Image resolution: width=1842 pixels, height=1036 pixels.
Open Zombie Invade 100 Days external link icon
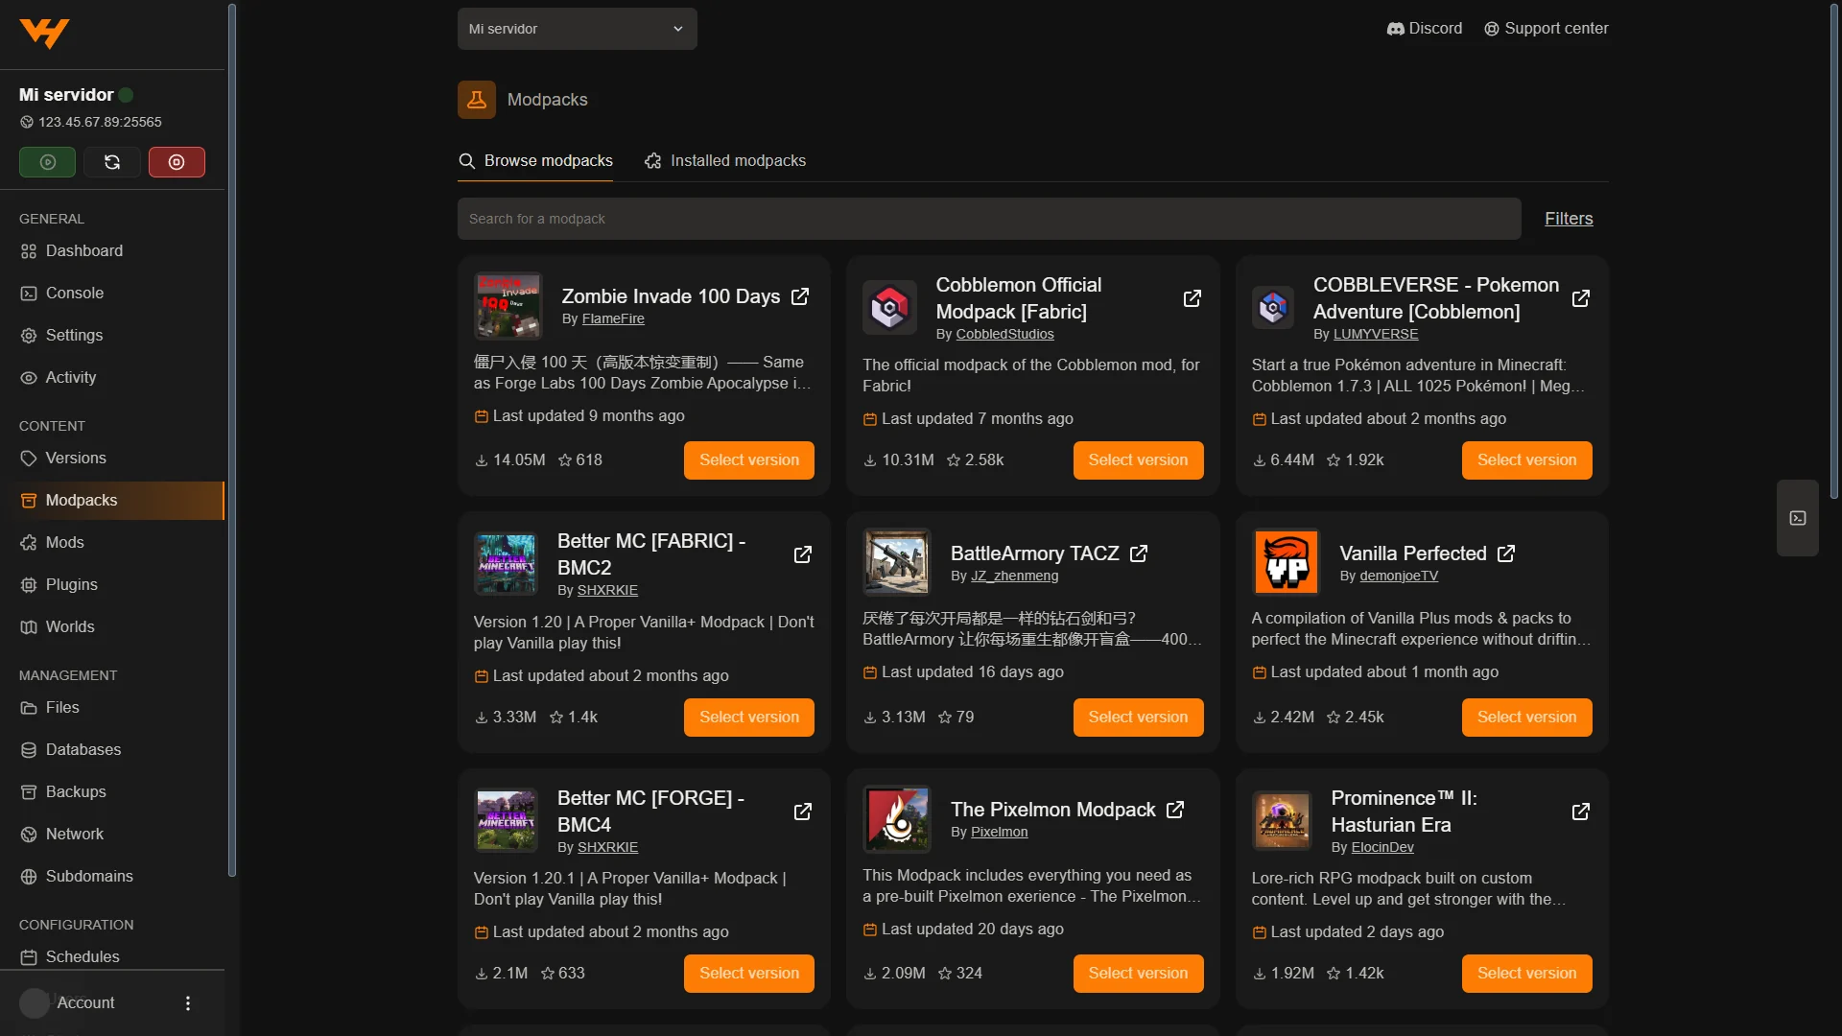coord(800,296)
